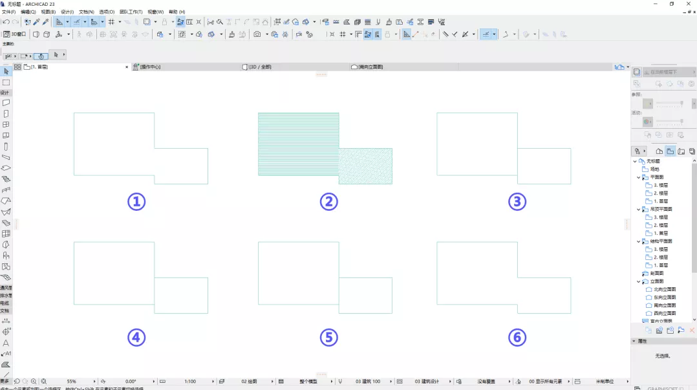The height and width of the screenshot is (390, 697).
Task: Click the grid snap hash icon
Action: coord(112,22)
